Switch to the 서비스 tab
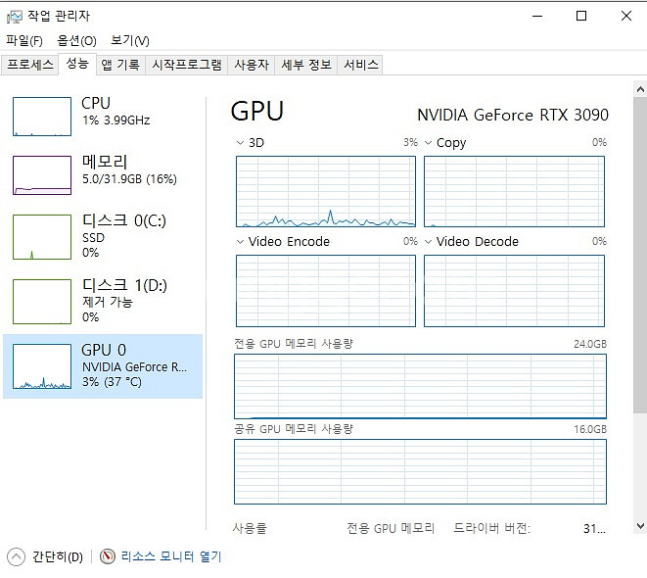647x578 pixels. pos(360,65)
